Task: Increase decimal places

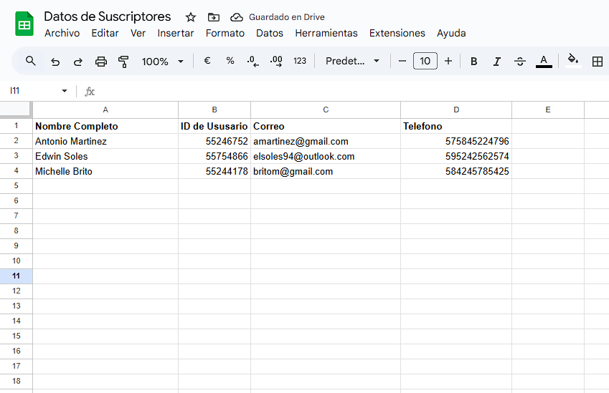Action: point(276,61)
